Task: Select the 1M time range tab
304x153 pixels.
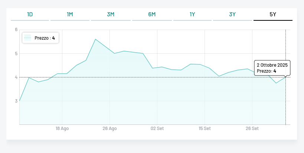Action: 70,14
